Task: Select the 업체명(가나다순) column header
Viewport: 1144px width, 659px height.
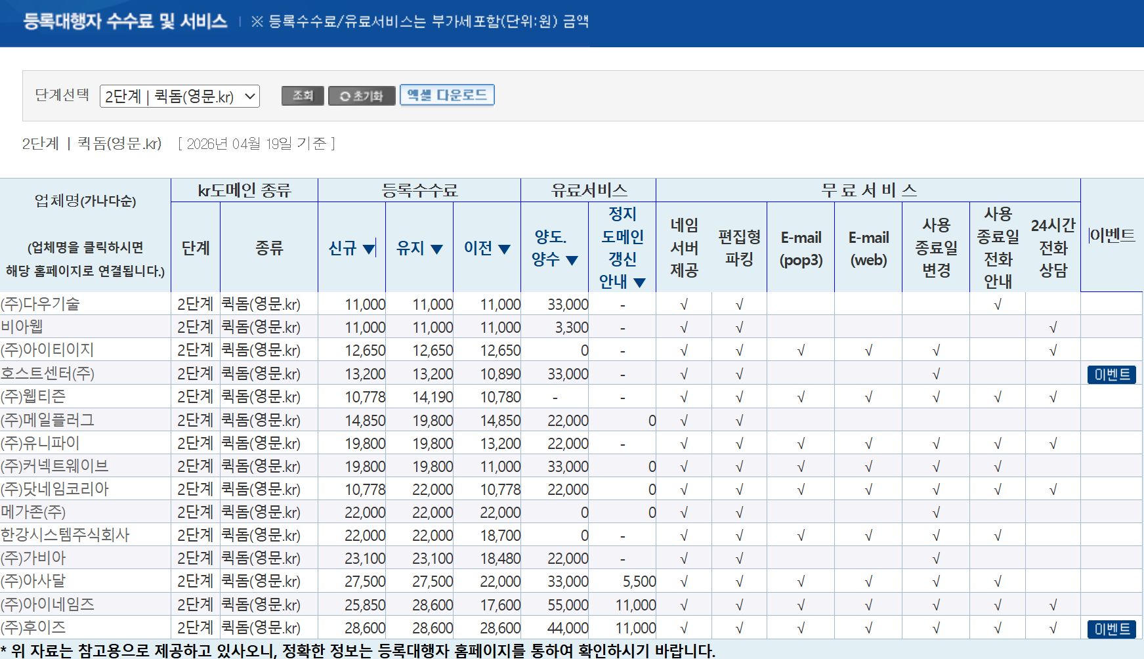Action: [x=85, y=201]
